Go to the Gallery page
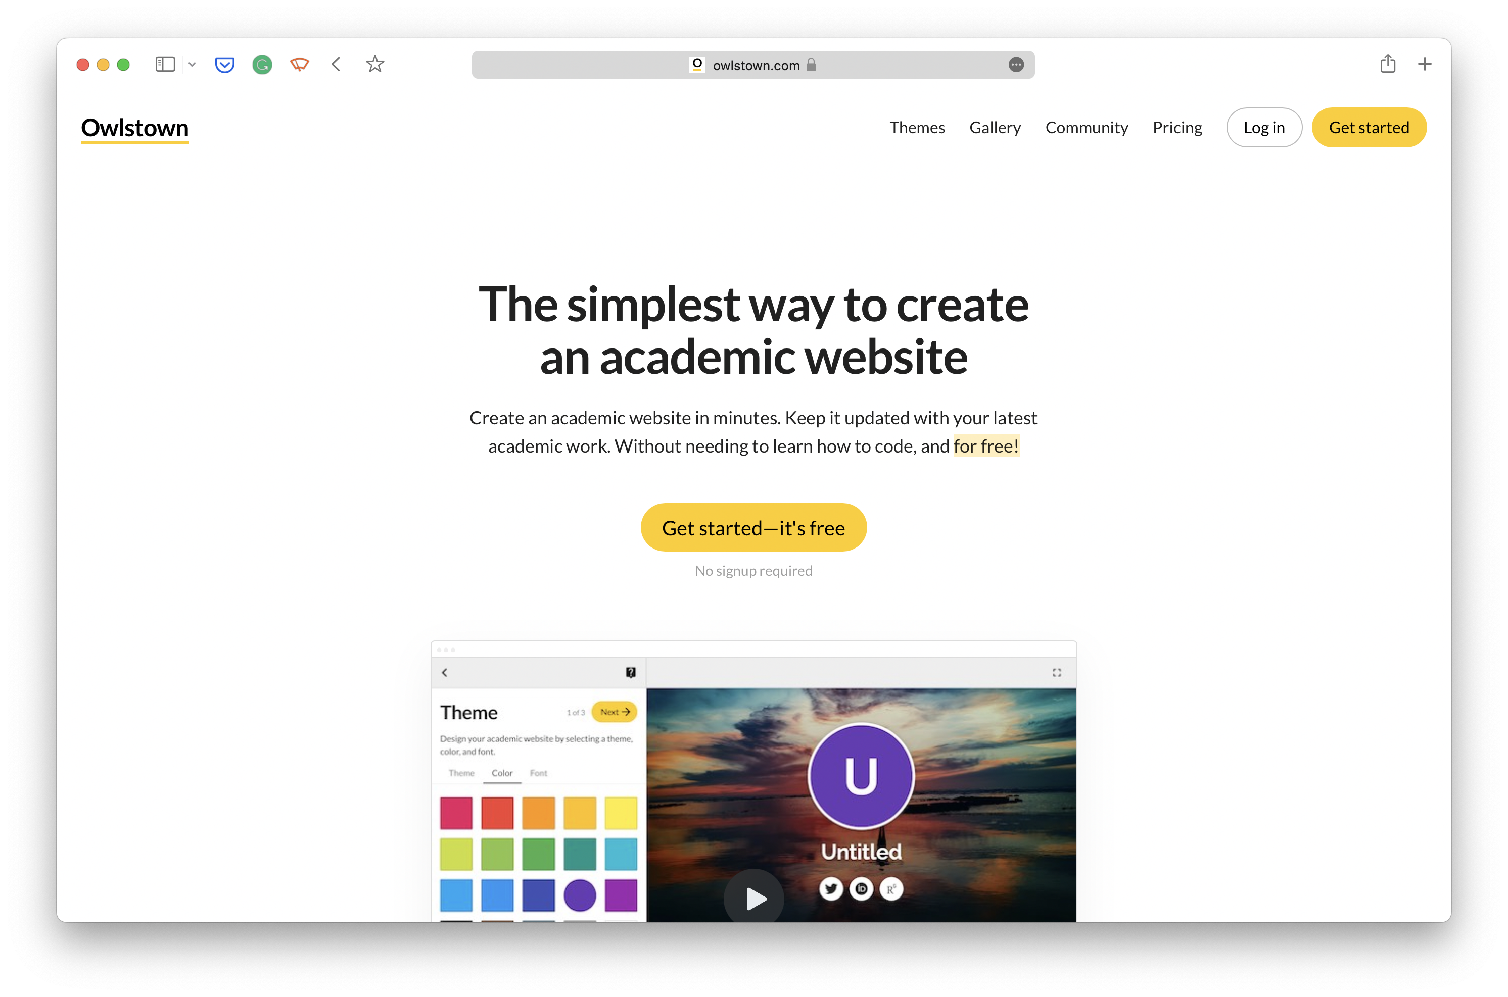Viewport: 1508px width, 997px height. [x=995, y=128]
